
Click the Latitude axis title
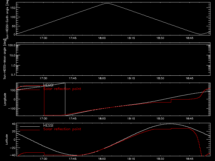tap(6, 140)
